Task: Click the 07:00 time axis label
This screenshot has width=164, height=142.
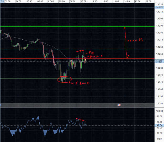Action: point(51,1)
